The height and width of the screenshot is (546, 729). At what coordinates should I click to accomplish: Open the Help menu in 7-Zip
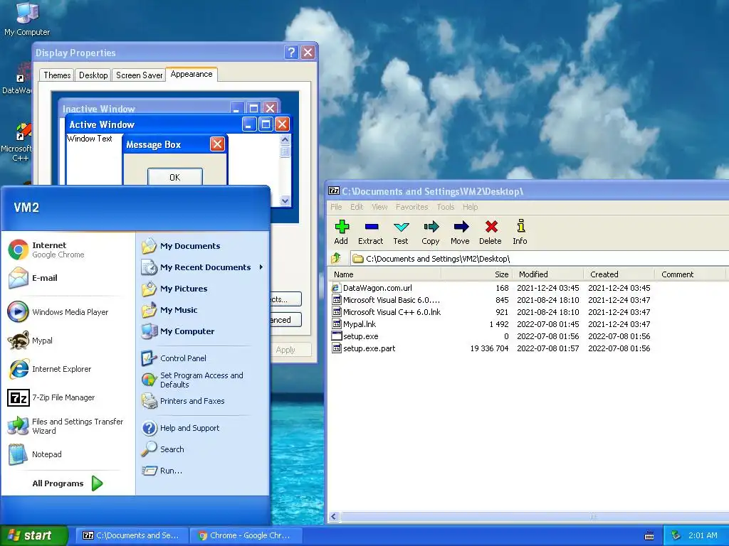470,207
